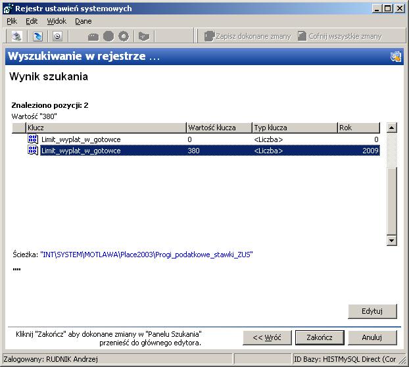Sort by the Klucz column header
This screenshot has height=367, width=409.
point(106,128)
